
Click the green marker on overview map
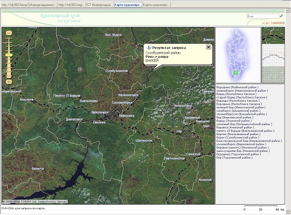[x=235, y=72]
